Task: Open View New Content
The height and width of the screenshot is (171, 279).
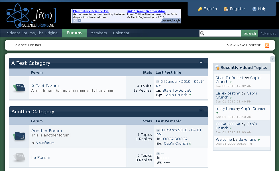Action: point(244,45)
